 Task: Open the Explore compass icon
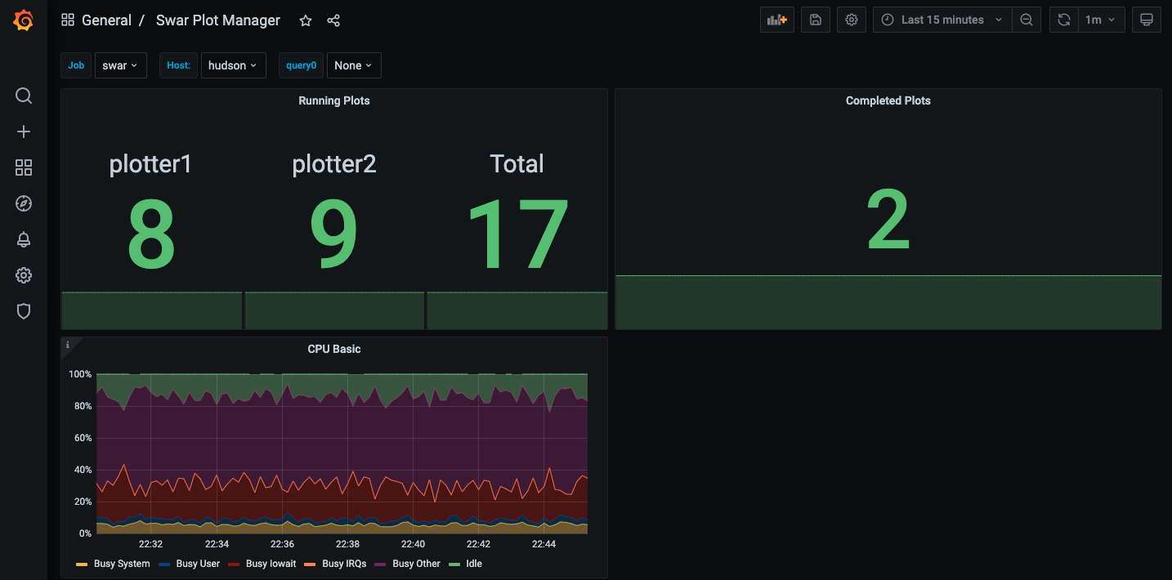coord(24,204)
